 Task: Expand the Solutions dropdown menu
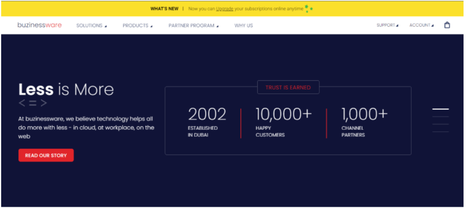pyautogui.click(x=92, y=25)
